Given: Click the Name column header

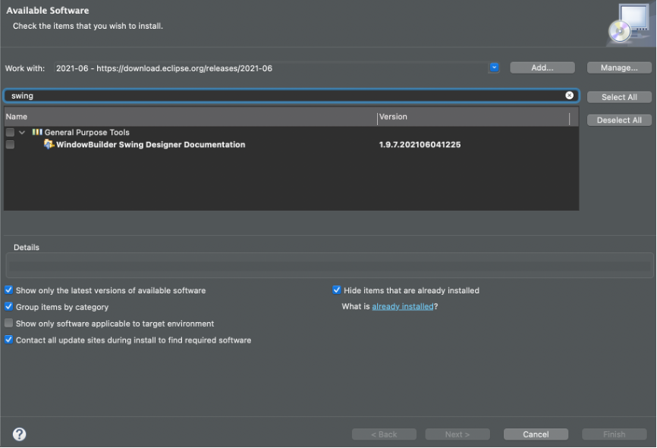Looking at the screenshot, I should 190,117.
